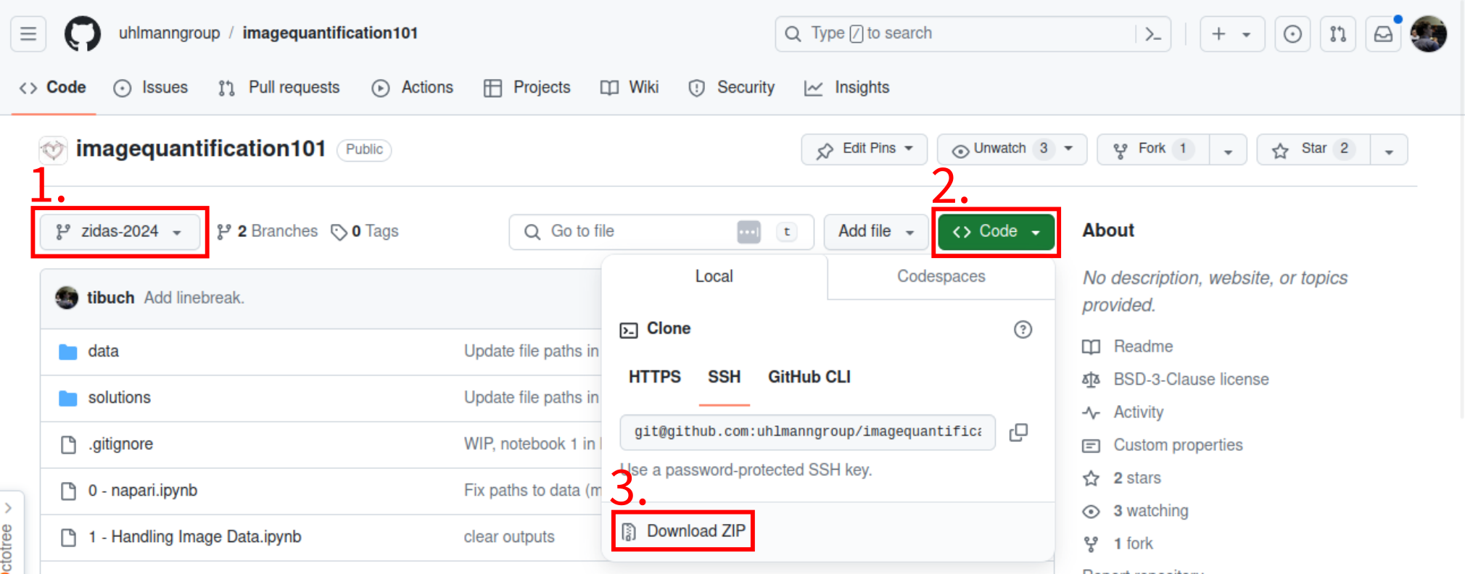Switch to the Code tab
1465x574 pixels.
pos(53,88)
